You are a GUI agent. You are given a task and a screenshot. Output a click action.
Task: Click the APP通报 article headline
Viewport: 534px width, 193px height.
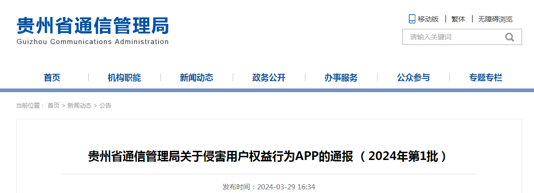[267, 157]
